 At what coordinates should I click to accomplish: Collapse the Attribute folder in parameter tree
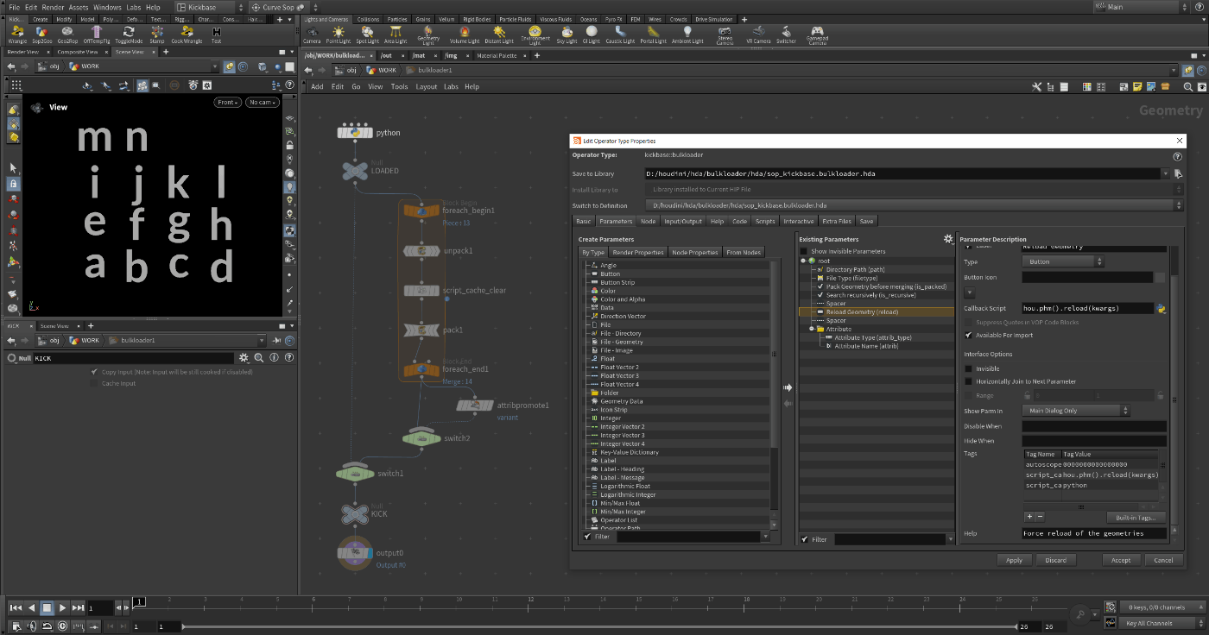tap(812, 329)
